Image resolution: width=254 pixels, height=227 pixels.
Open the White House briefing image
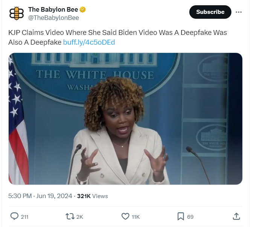click(x=125, y=119)
